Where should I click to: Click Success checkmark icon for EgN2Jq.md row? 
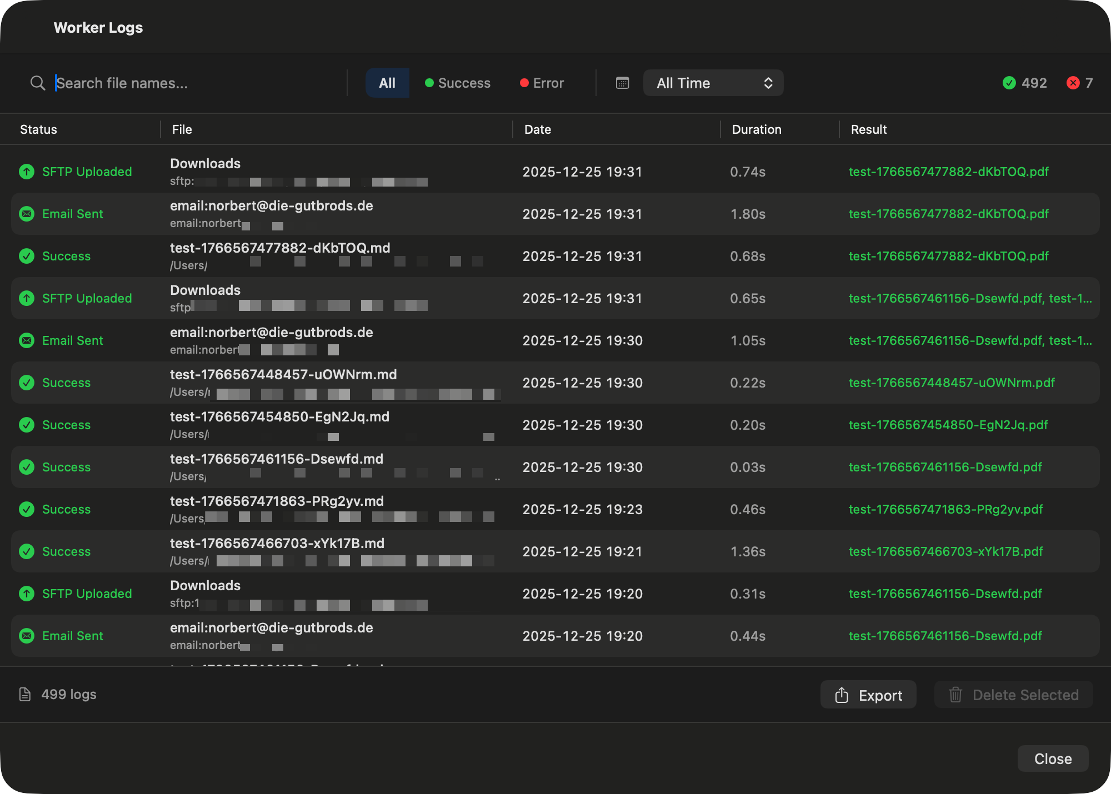pyautogui.click(x=27, y=425)
